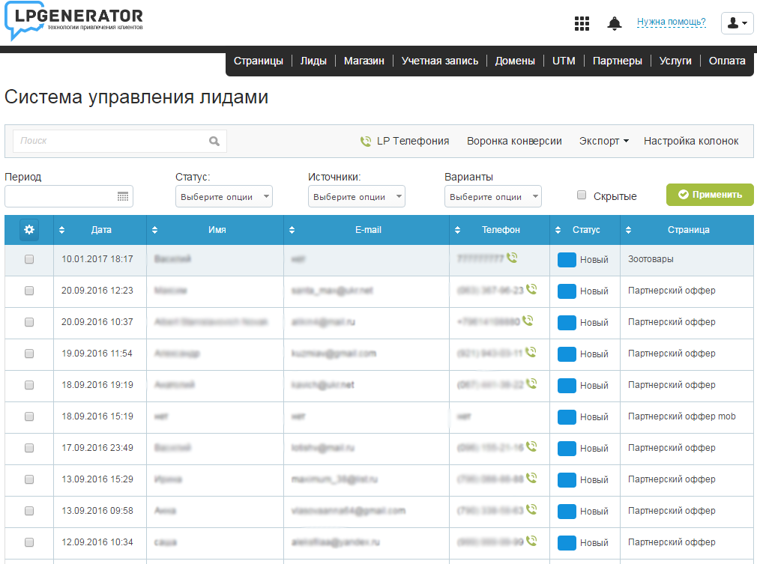Viewport: 757px width, 564px height.
Task: Select checkbox for 10.01.2017 18:17 lead
Action: (29, 259)
